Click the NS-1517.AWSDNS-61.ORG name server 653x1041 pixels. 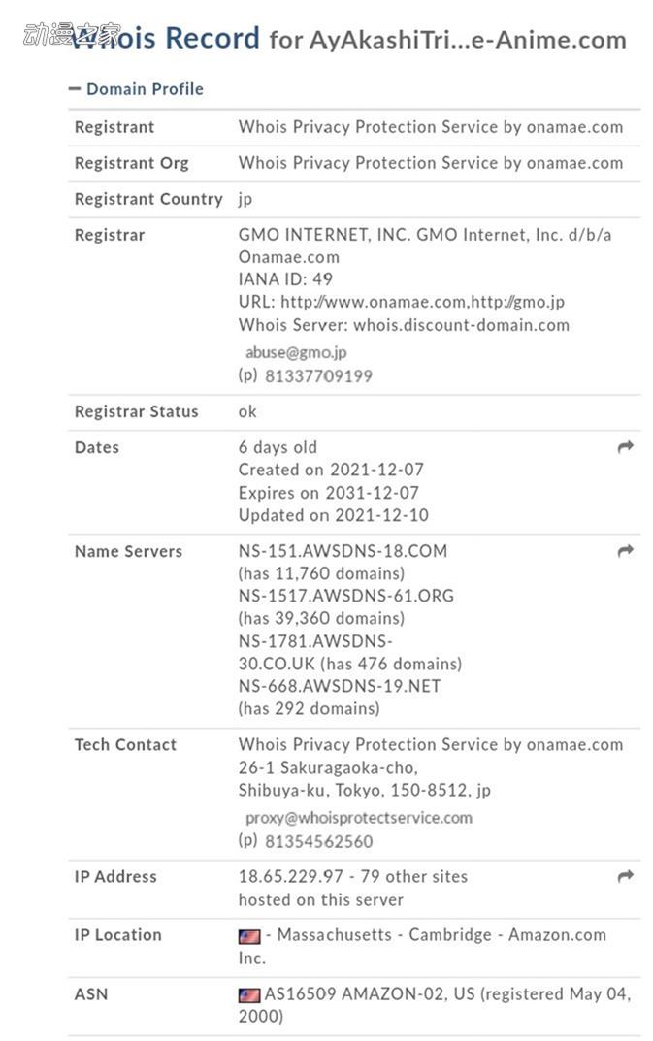pos(345,596)
